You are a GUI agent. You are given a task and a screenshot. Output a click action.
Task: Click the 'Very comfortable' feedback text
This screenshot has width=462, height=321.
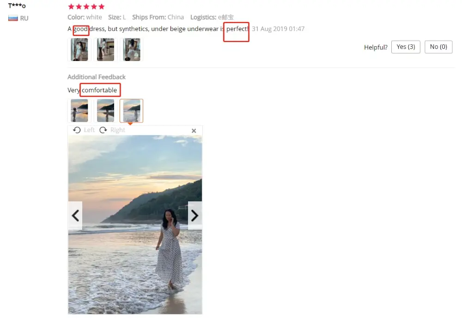pos(92,90)
